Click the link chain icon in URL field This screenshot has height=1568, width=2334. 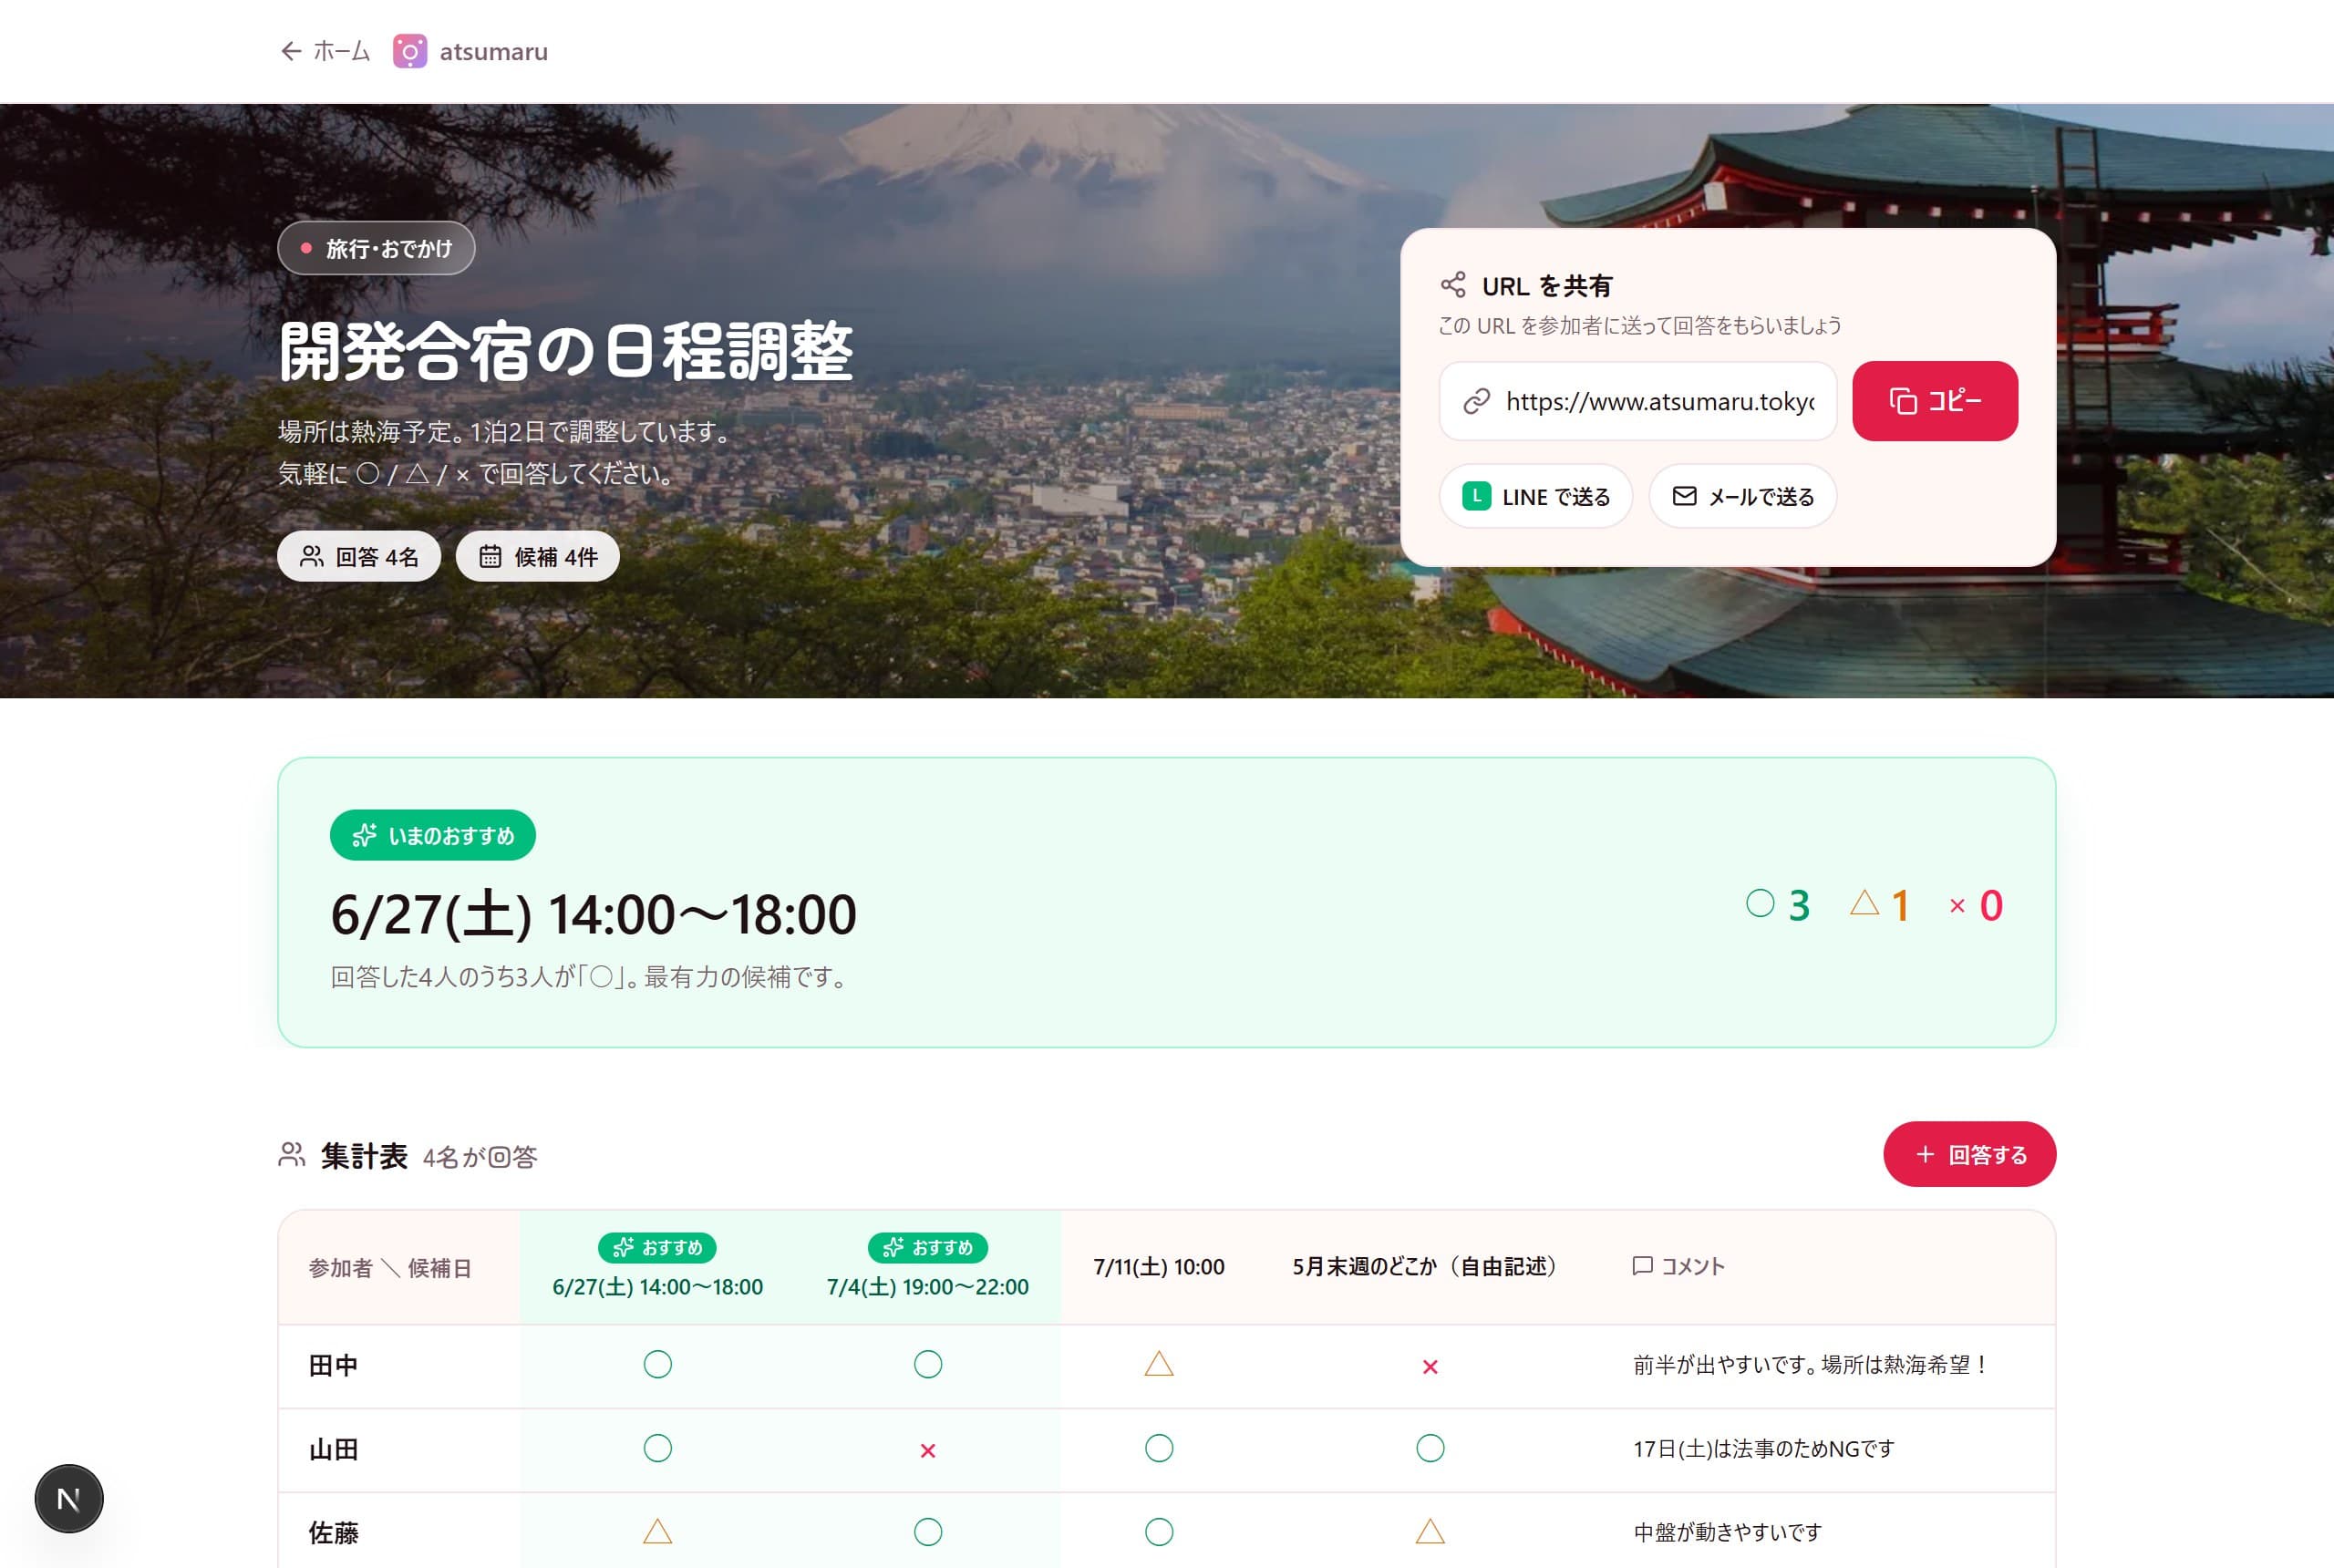pyautogui.click(x=1477, y=402)
